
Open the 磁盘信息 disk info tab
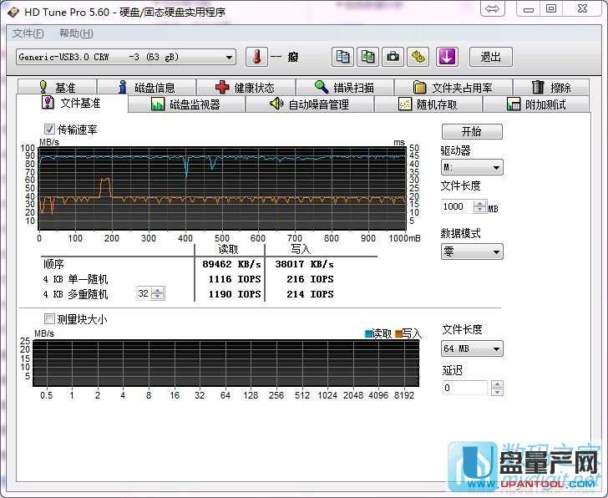pyautogui.click(x=147, y=87)
